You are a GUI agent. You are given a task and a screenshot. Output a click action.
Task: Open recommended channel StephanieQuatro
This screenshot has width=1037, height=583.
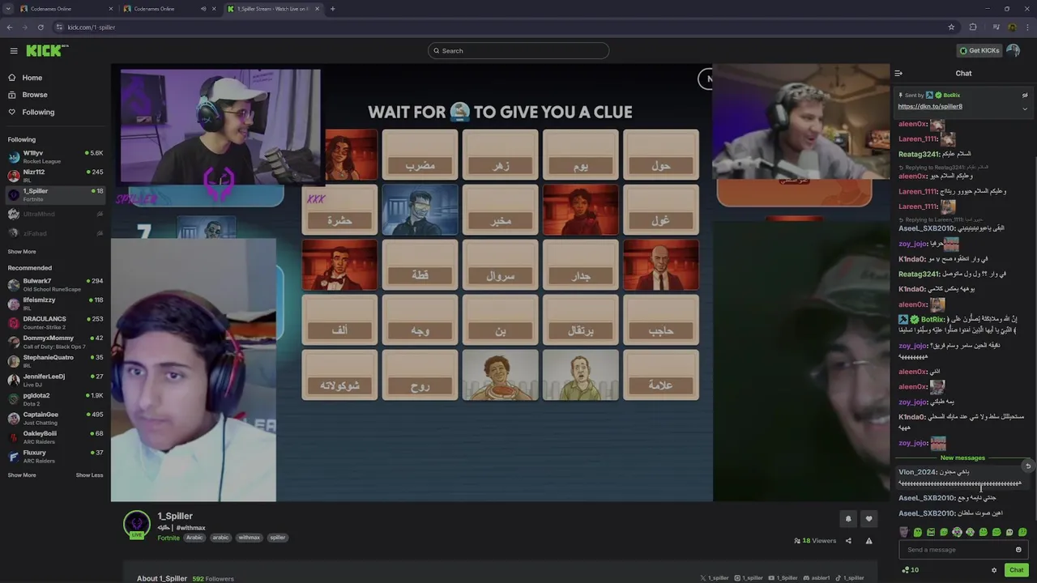[x=55, y=360]
